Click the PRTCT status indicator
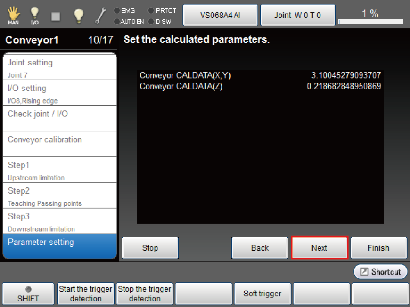 162,11
